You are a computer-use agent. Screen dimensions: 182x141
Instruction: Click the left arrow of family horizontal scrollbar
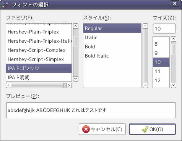[8, 85]
